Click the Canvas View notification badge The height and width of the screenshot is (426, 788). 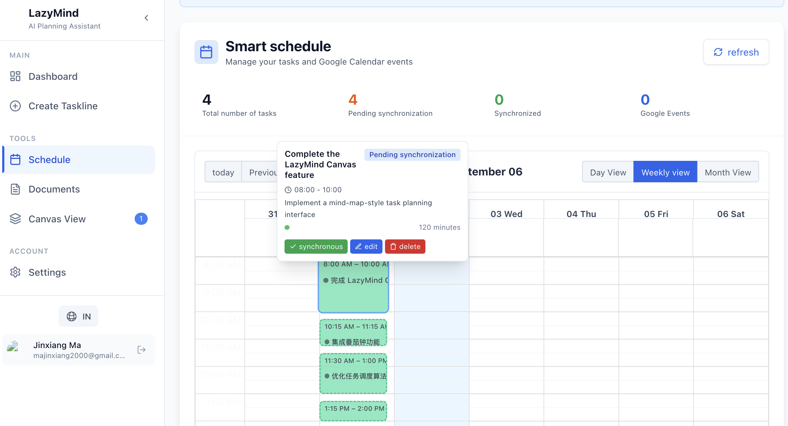(x=141, y=219)
